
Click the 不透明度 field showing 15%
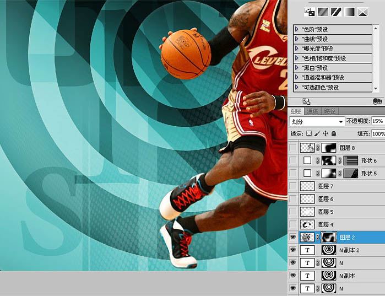pos(378,121)
